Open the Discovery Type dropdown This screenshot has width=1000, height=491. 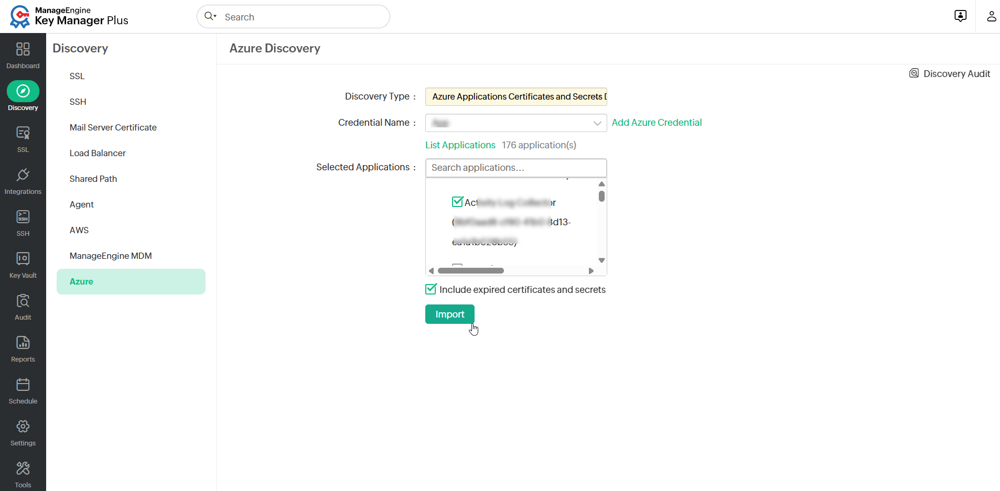click(x=516, y=96)
